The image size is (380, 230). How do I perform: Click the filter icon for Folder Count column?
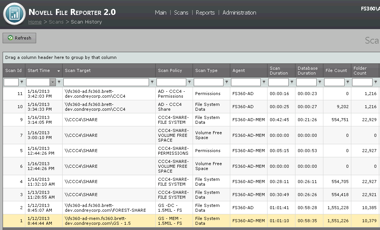pos(376,82)
